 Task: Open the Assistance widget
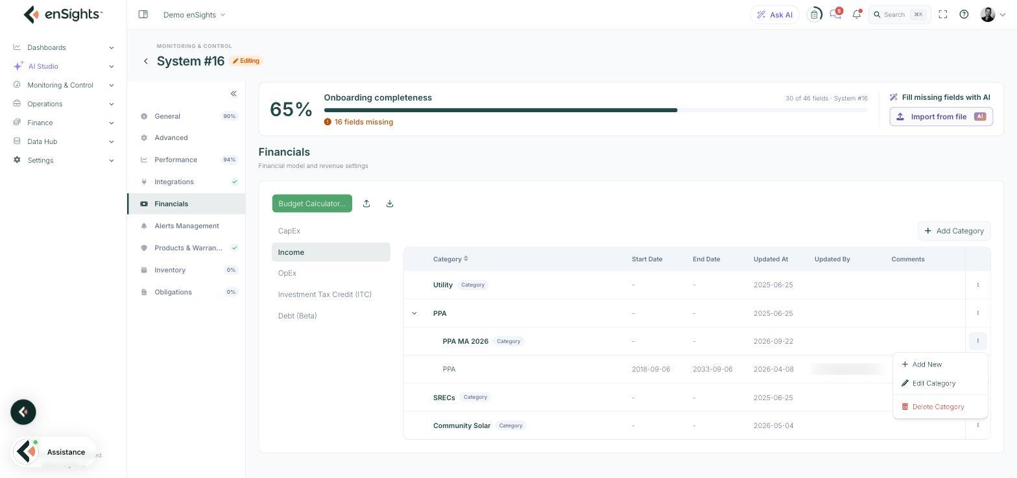pos(54,452)
